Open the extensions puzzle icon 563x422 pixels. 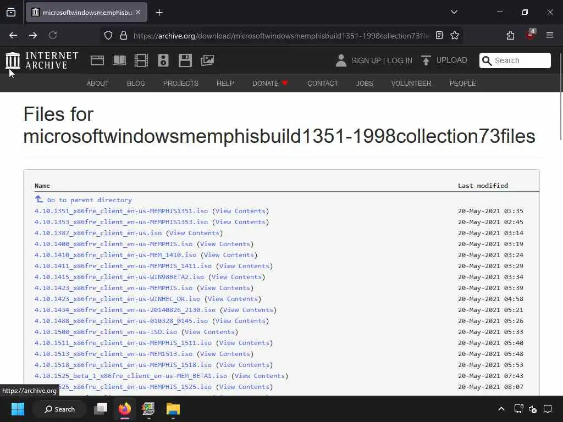[x=510, y=35]
